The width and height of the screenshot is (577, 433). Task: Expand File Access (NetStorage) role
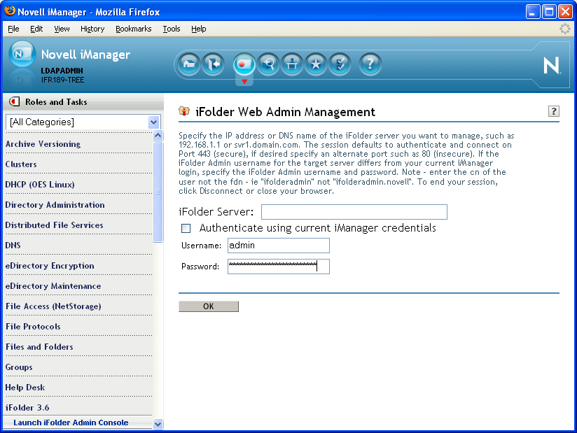(x=53, y=306)
